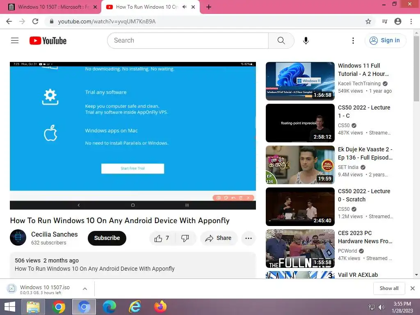The width and height of the screenshot is (420, 315).
Task: Click Show all downloads button
Action: click(x=389, y=288)
